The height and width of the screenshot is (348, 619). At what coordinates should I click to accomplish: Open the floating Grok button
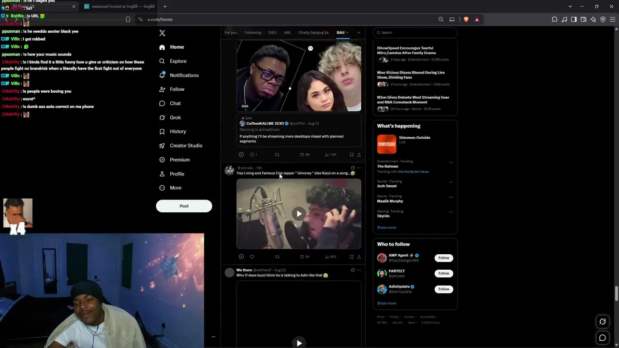[603, 321]
